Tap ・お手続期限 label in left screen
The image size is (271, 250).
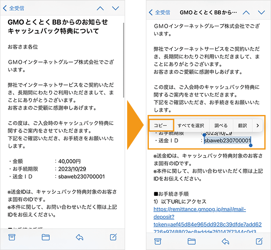(x=23, y=169)
